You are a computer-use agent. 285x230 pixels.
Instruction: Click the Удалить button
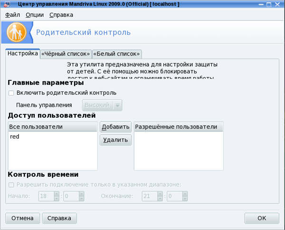115,140
